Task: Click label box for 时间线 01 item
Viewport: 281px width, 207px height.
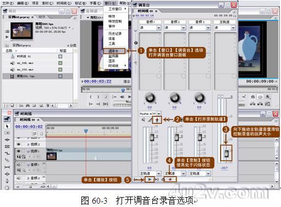Action: point(60,57)
